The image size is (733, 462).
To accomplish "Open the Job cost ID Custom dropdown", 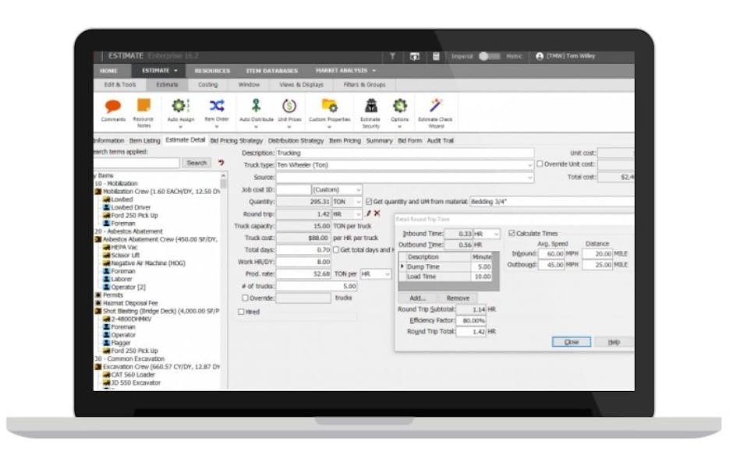I will click(x=356, y=188).
